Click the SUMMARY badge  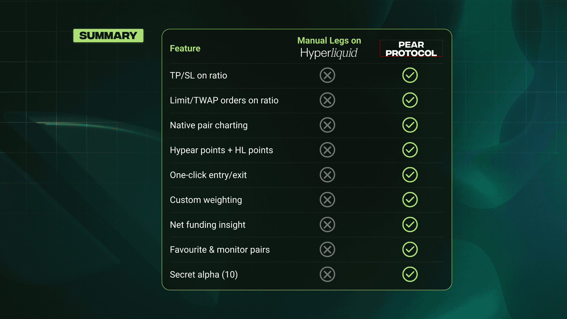[108, 36]
